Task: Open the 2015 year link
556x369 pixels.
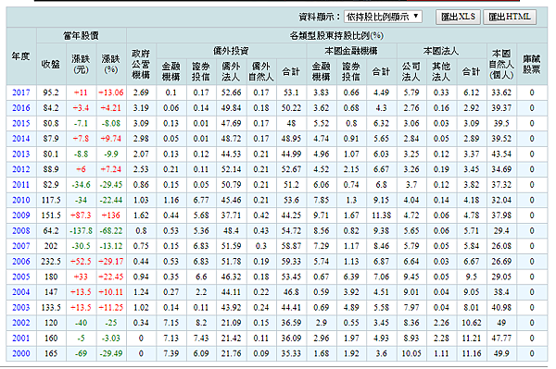Action: [x=21, y=124]
